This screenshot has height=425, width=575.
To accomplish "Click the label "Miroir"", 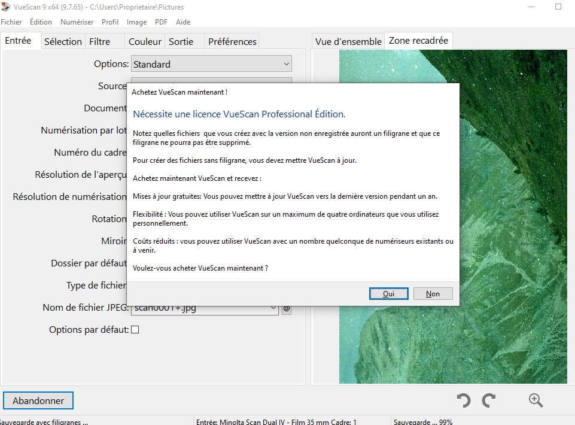I will [114, 241].
